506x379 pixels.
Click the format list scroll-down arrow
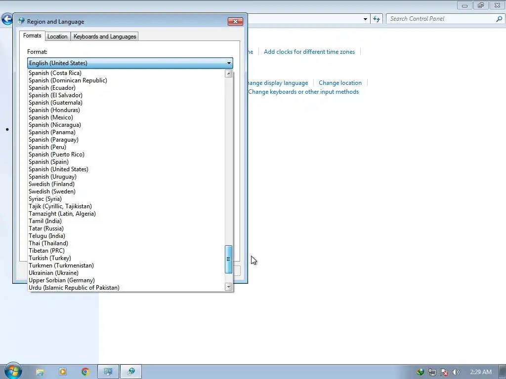tap(229, 287)
